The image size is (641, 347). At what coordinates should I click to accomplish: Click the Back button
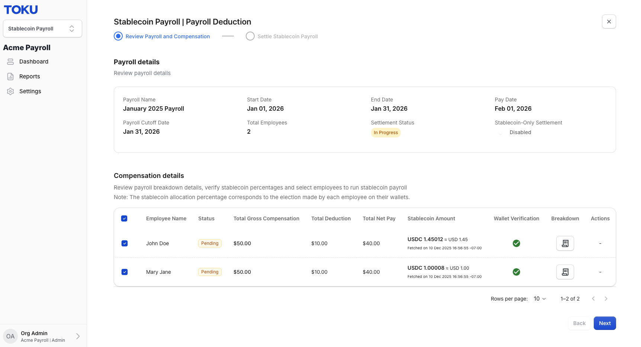(579, 323)
